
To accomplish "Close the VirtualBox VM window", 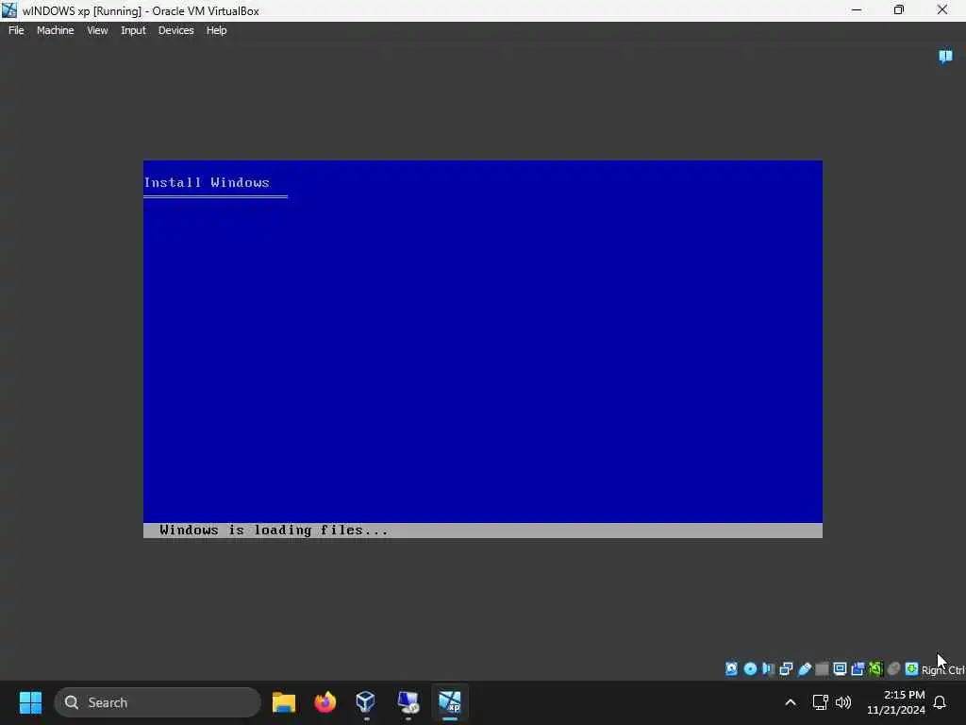I will point(942,9).
